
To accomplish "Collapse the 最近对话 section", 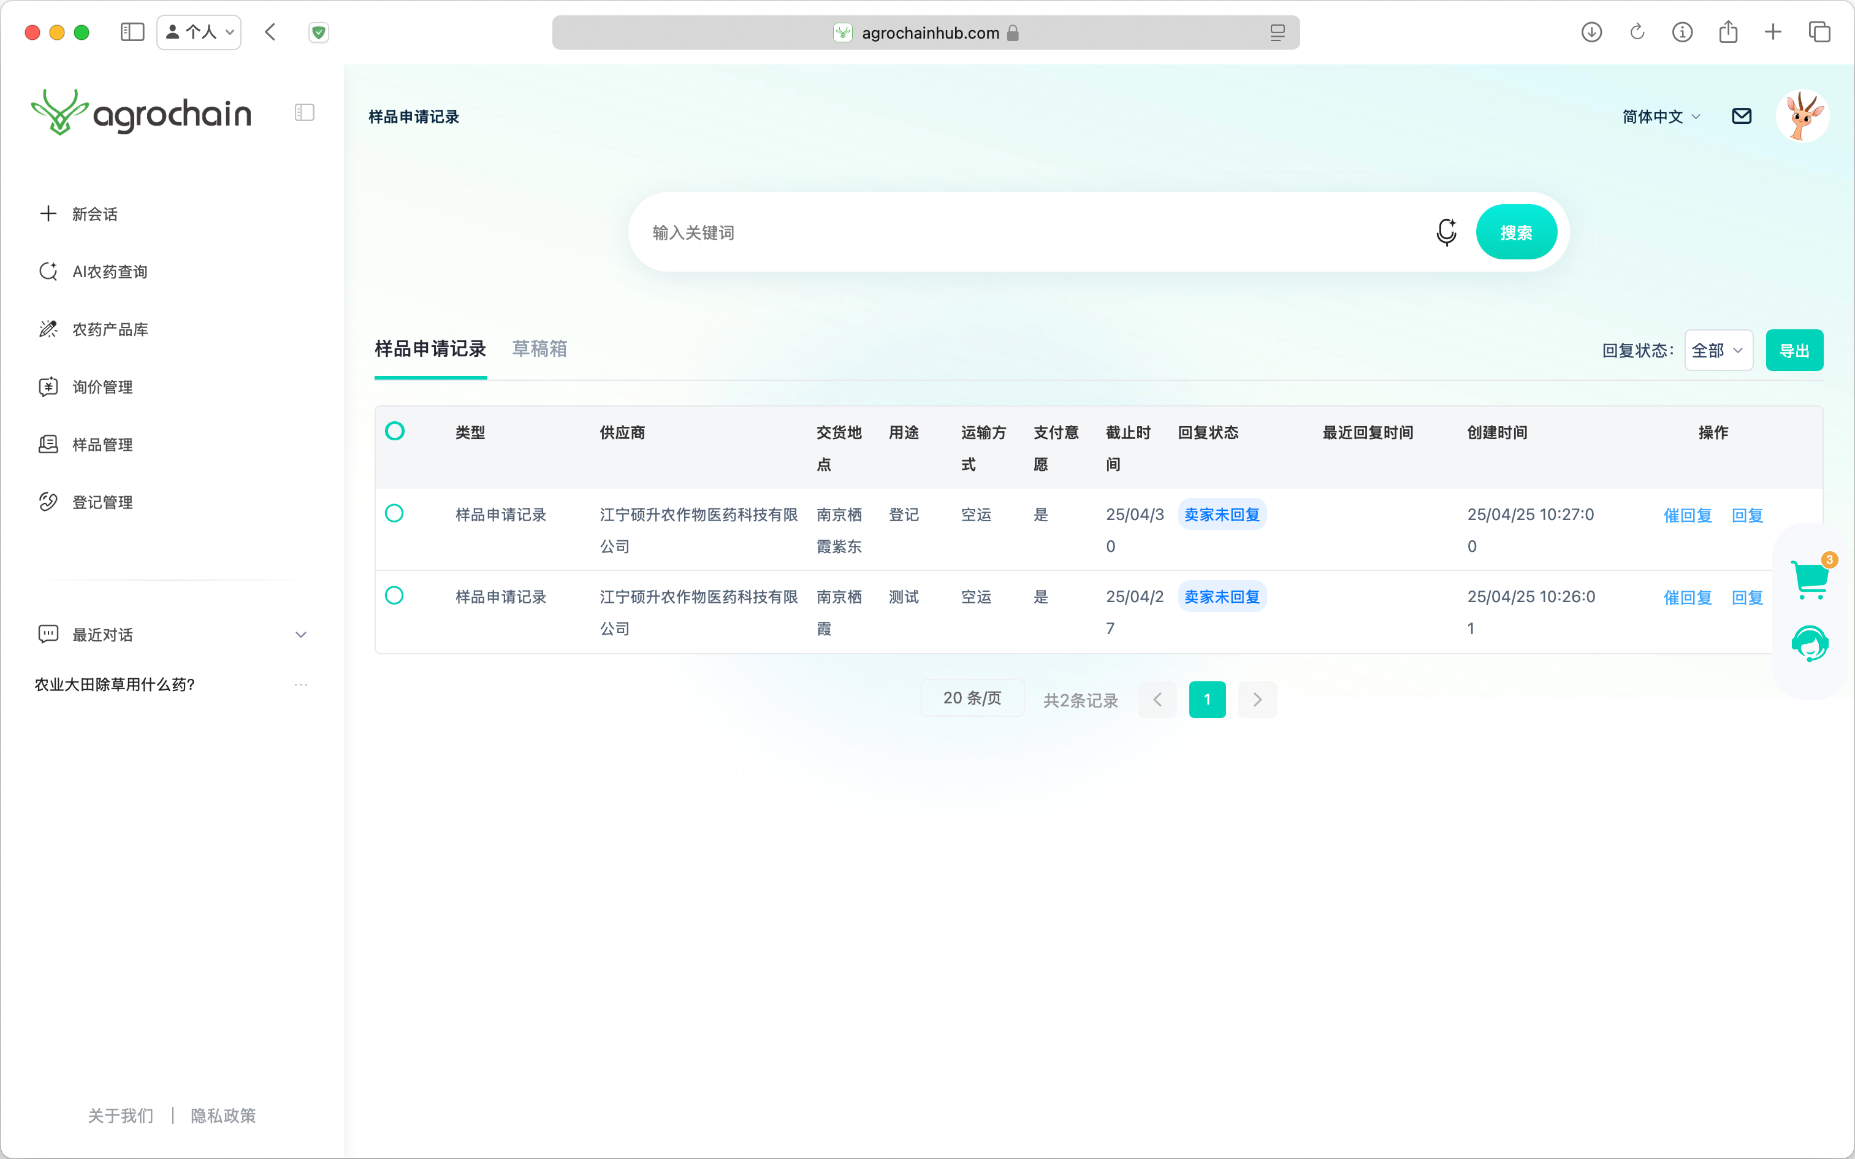I will click(300, 635).
